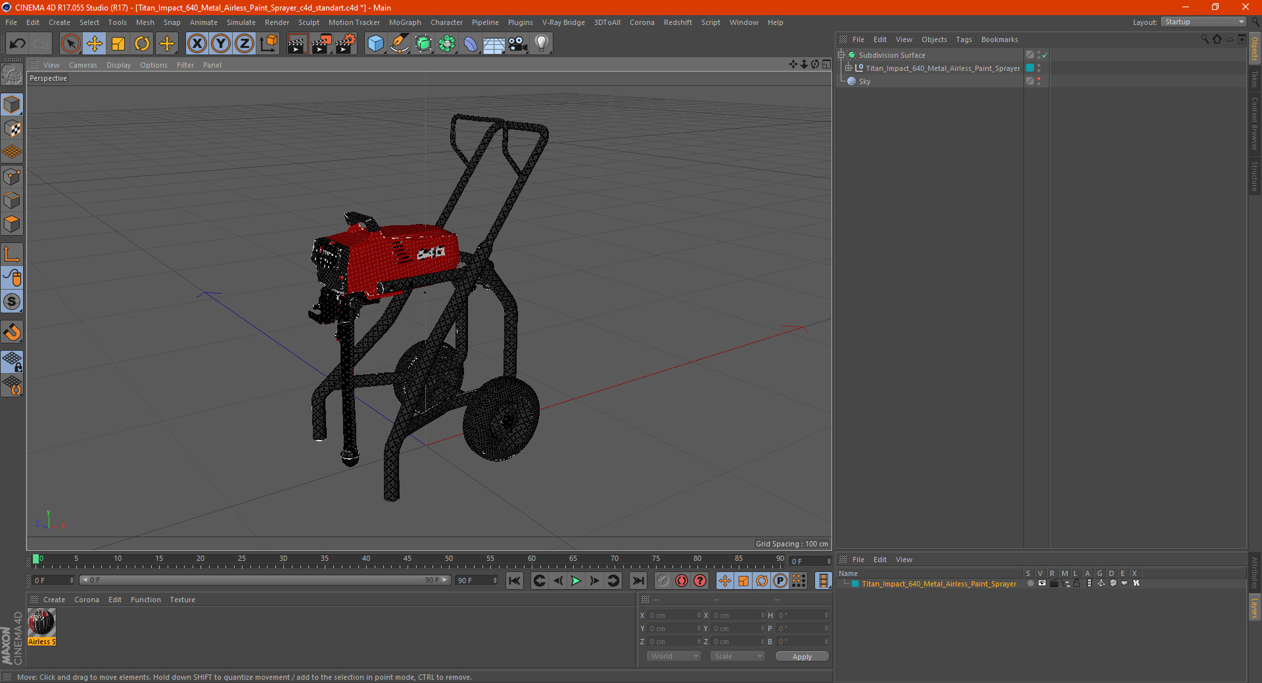Toggle Z axis lock
The height and width of the screenshot is (683, 1262).
point(245,44)
